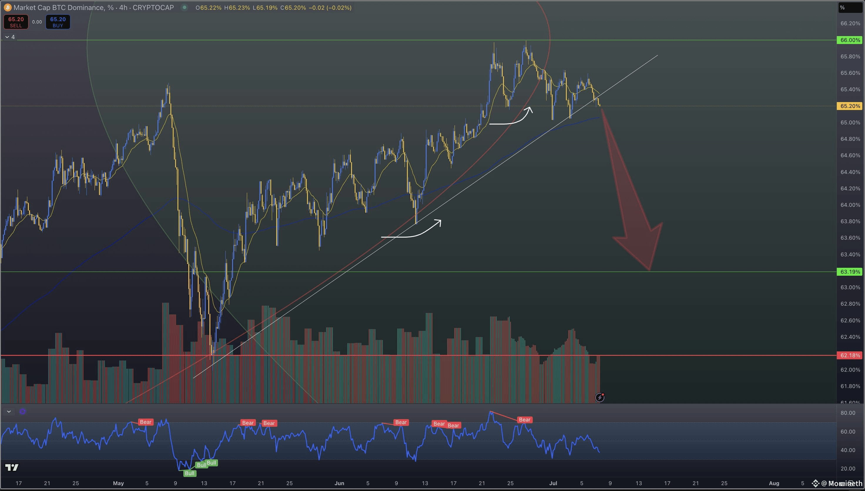Click the close value C65.20%
The image size is (865, 491).
point(293,7)
